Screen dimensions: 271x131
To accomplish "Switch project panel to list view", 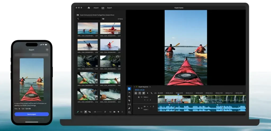I will tap(82, 112).
